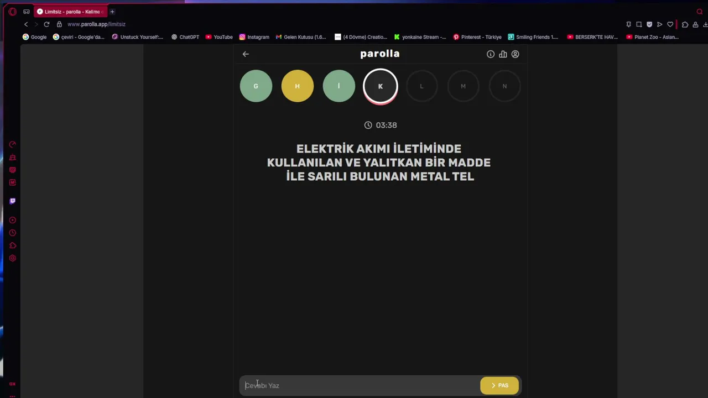This screenshot has height=398, width=708.
Task: Open GX Cleaner in the sidebar
Action: (x=12, y=158)
